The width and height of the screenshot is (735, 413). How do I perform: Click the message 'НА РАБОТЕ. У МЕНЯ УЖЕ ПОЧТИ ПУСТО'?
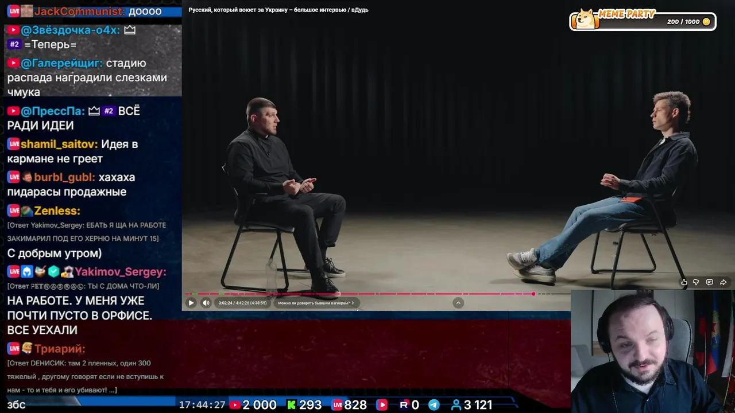tap(79, 315)
